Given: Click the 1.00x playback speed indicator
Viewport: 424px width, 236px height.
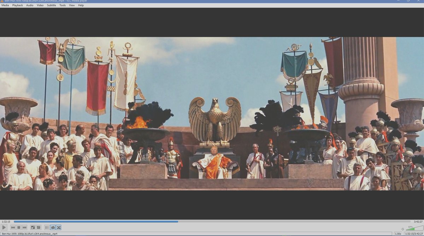Looking at the screenshot, I should pos(398,234).
